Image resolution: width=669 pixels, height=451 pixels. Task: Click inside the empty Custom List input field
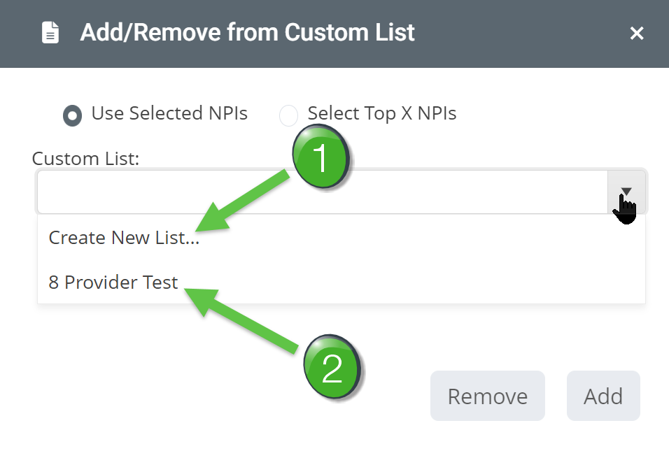tap(210, 192)
